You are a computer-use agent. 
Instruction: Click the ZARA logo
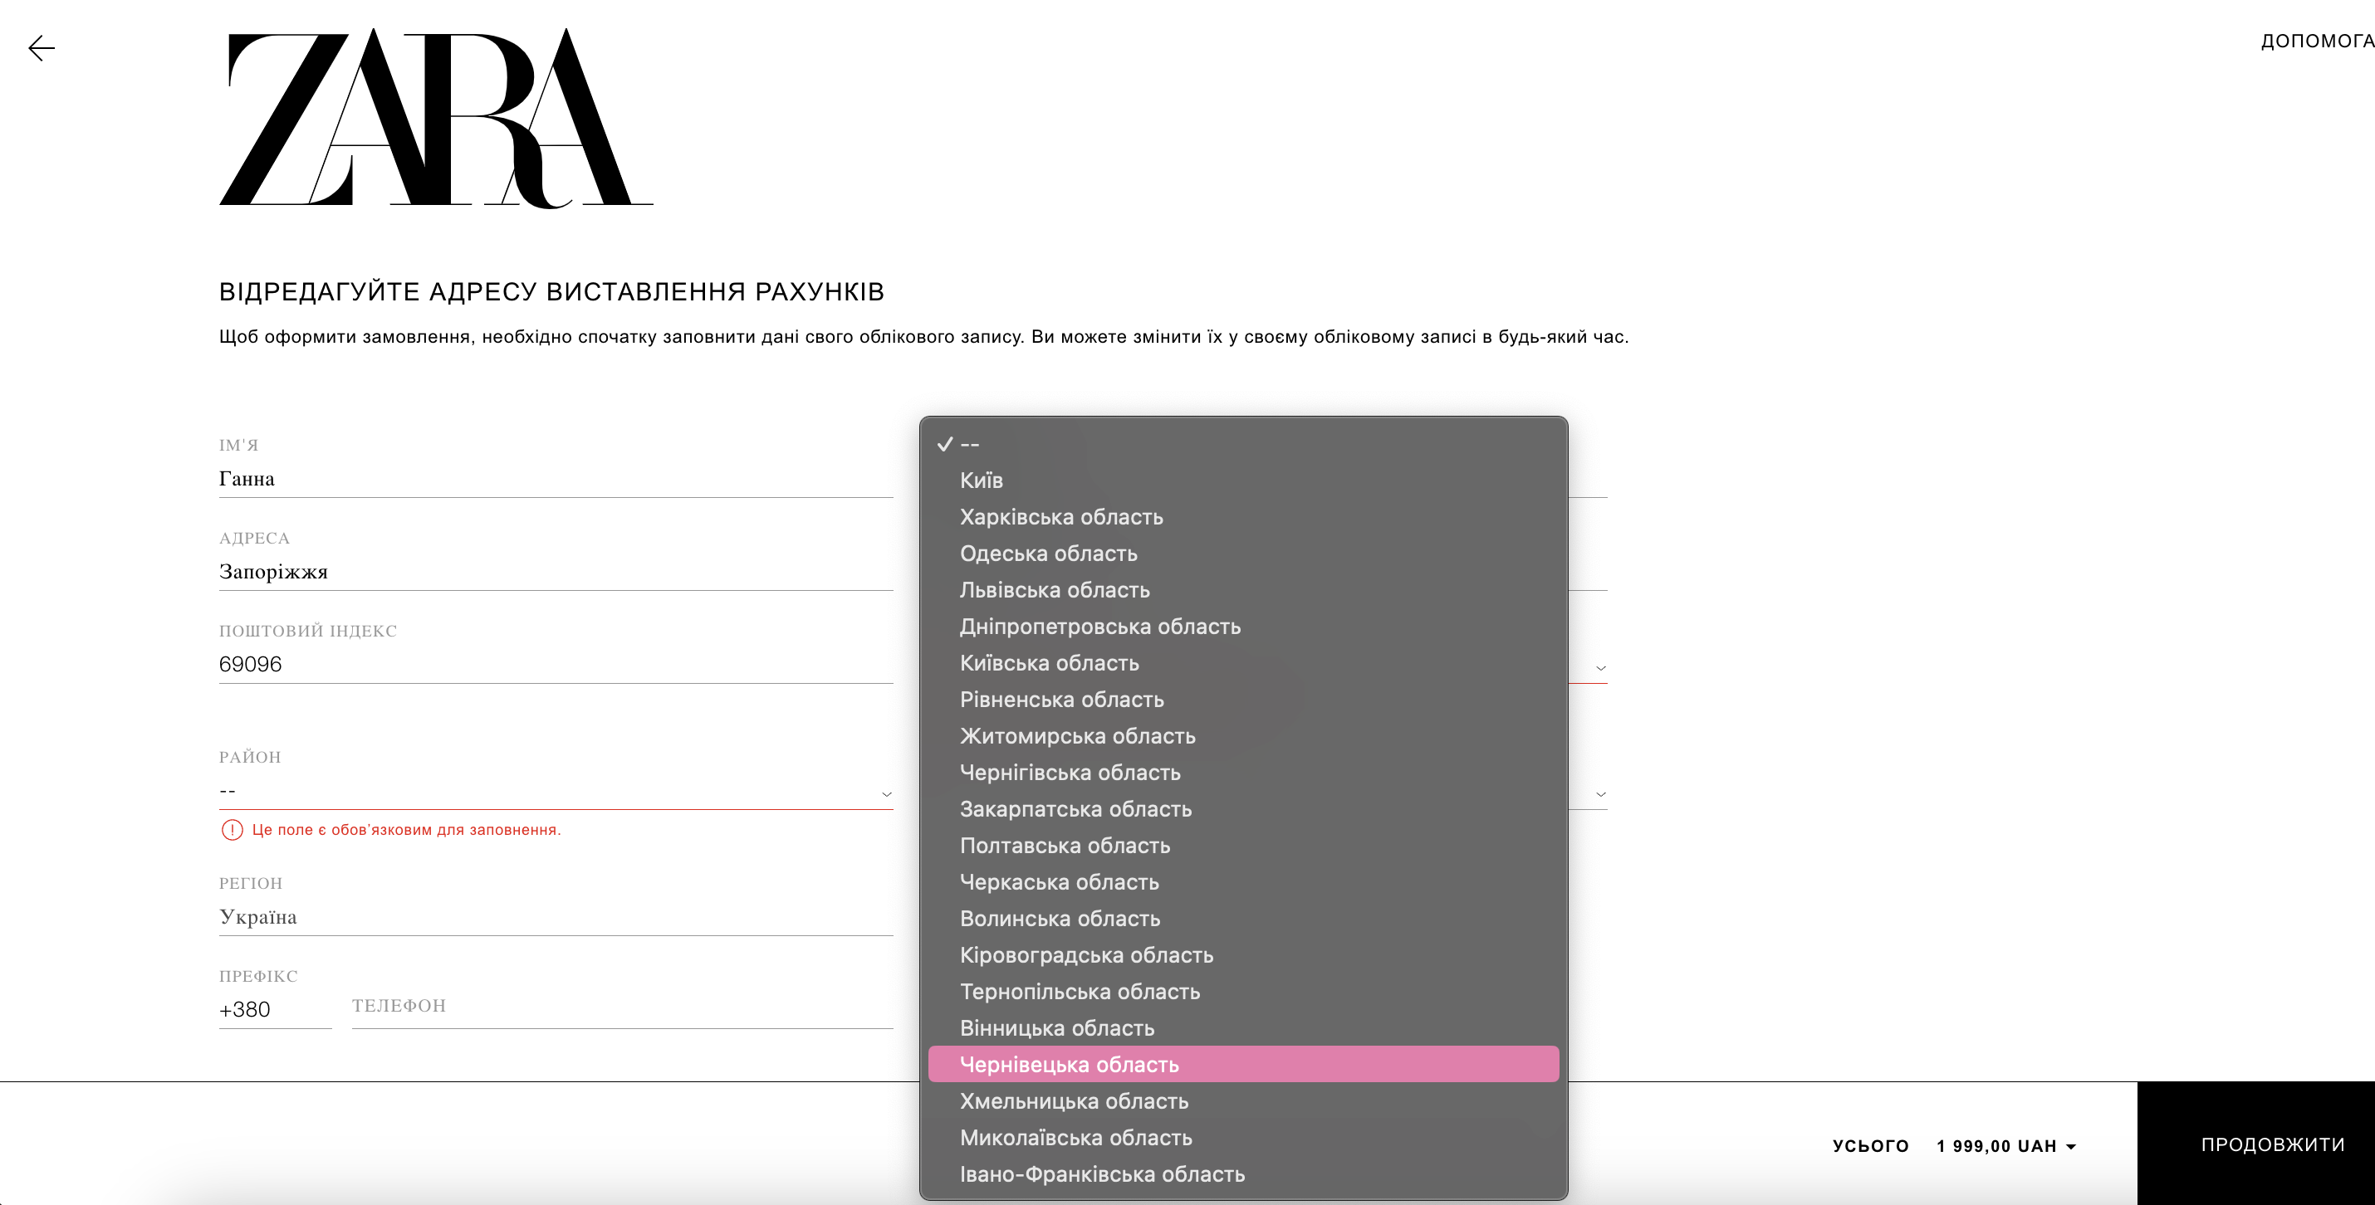pos(436,118)
